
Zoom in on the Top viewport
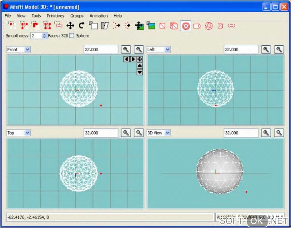click(x=126, y=133)
